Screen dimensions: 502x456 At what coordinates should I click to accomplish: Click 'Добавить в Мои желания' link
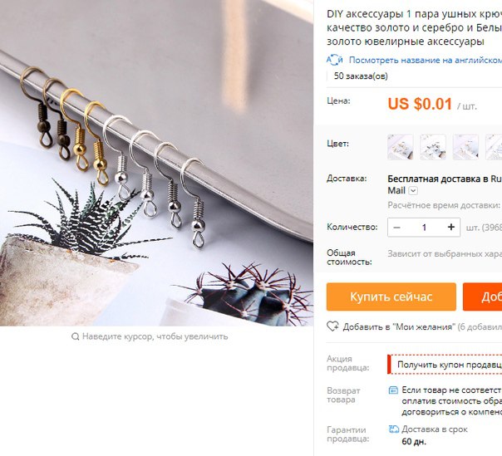(x=399, y=326)
